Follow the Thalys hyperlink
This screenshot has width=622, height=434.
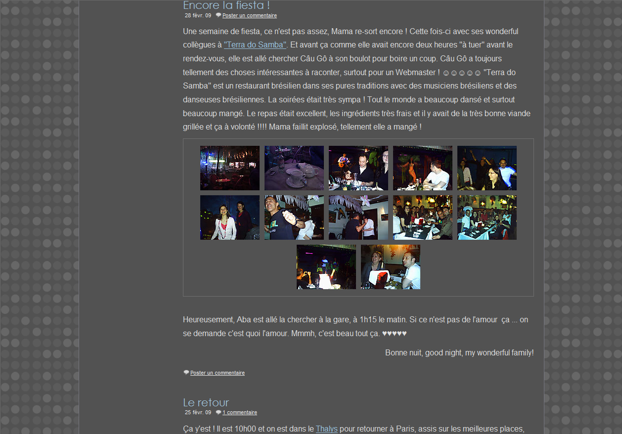click(326, 429)
